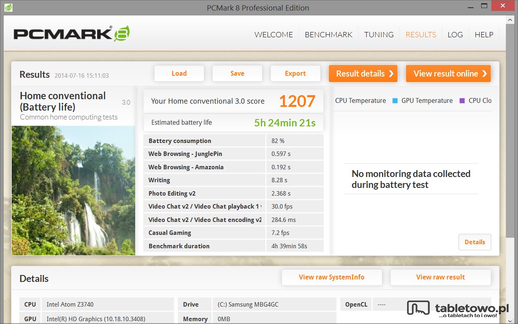This screenshot has width=518, height=324.
Task: Click the CPU Clock purple legend square
Action: pyautogui.click(x=462, y=101)
